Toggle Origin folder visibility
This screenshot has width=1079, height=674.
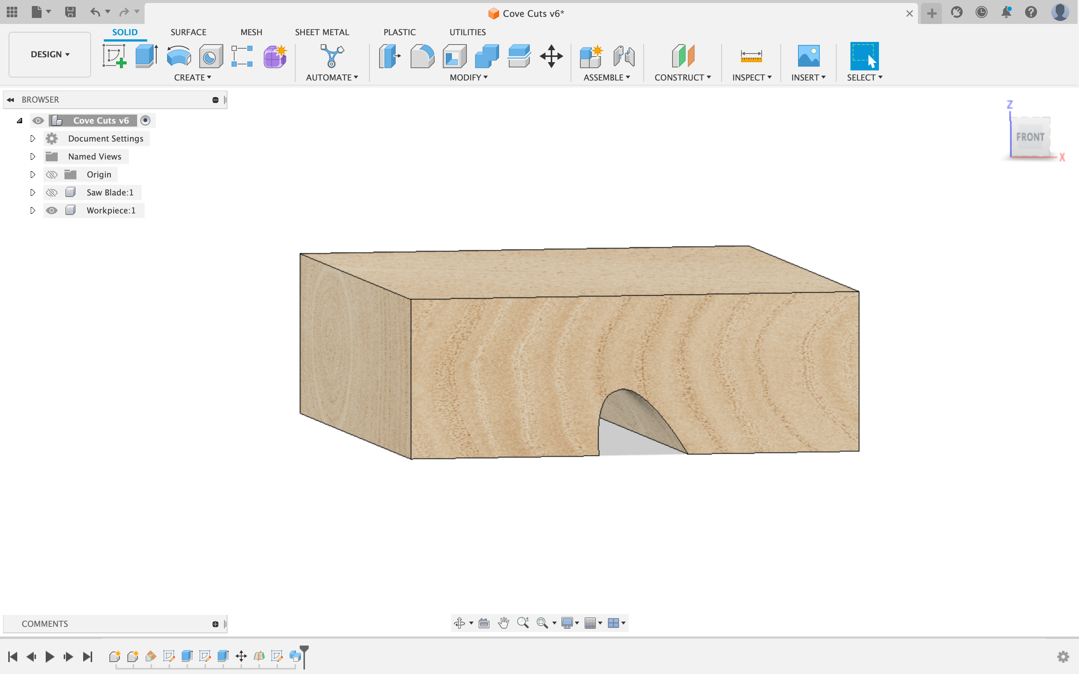[x=52, y=175]
